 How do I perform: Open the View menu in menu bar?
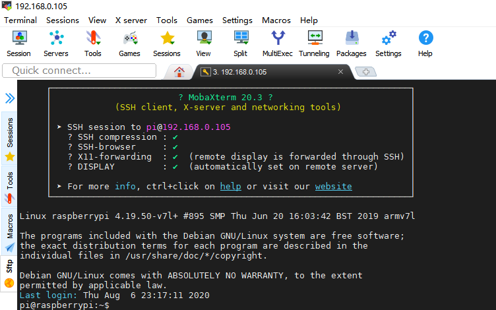coord(98,20)
